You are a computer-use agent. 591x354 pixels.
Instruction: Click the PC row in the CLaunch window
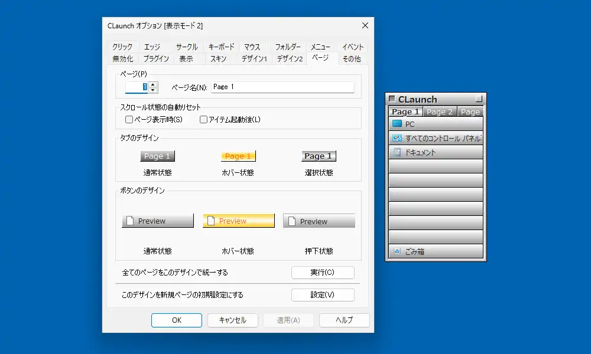pos(436,124)
